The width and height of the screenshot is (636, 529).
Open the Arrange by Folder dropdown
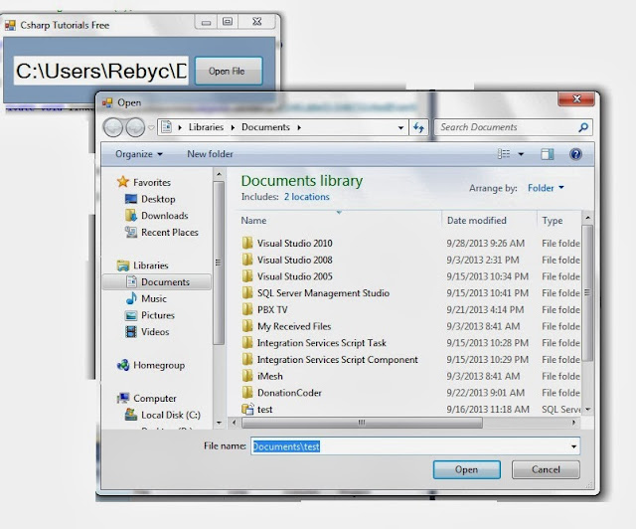(x=546, y=188)
